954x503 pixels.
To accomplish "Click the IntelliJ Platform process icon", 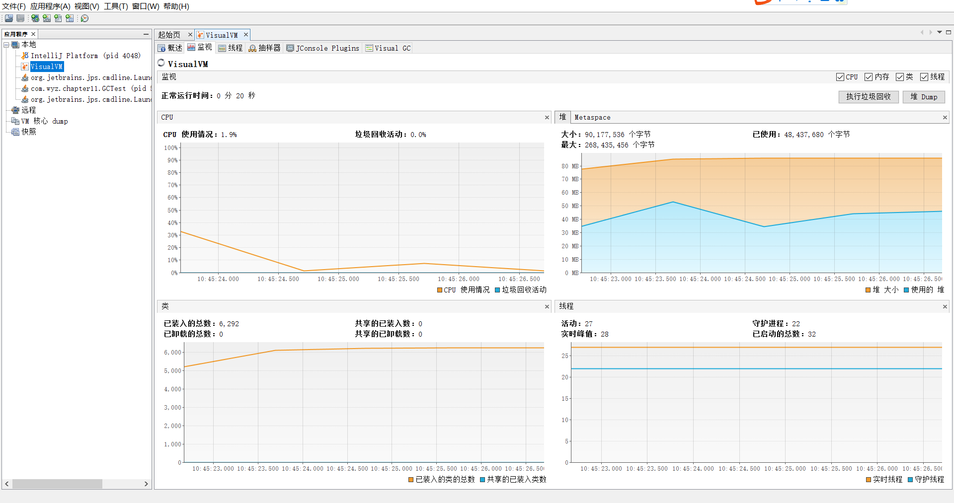I will click(x=25, y=56).
